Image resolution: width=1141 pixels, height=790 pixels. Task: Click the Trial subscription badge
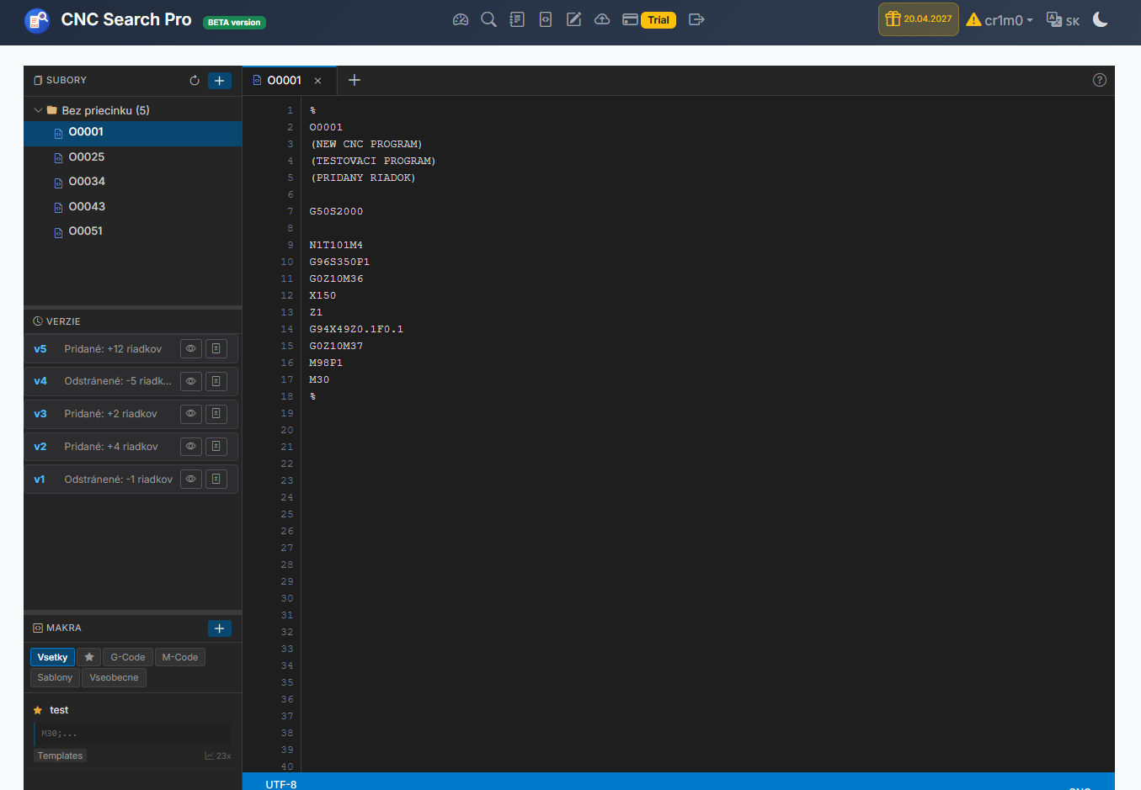(x=658, y=20)
